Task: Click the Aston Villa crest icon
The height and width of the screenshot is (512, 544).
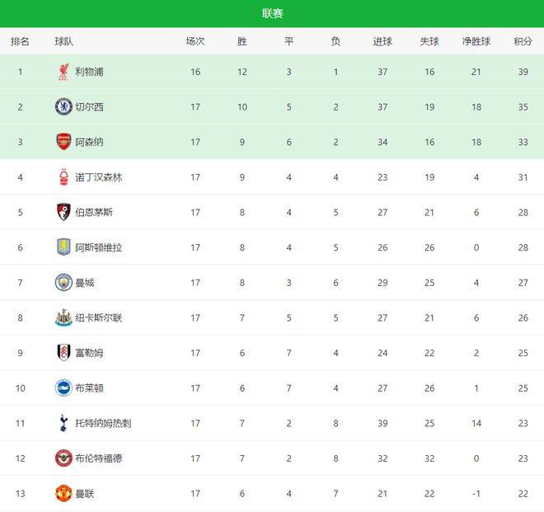Action: [63, 247]
